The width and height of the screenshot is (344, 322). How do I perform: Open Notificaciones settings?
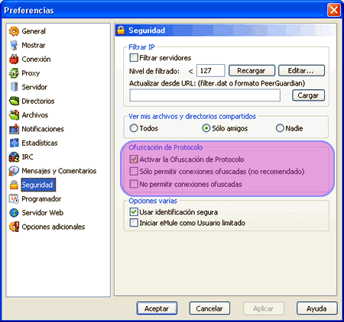(x=43, y=129)
